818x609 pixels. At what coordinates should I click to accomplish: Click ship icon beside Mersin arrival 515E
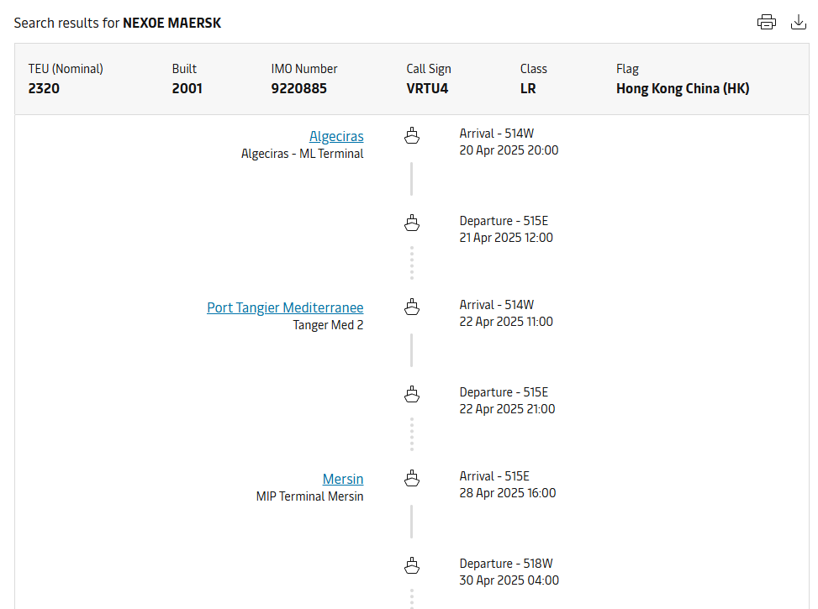[x=412, y=478]
